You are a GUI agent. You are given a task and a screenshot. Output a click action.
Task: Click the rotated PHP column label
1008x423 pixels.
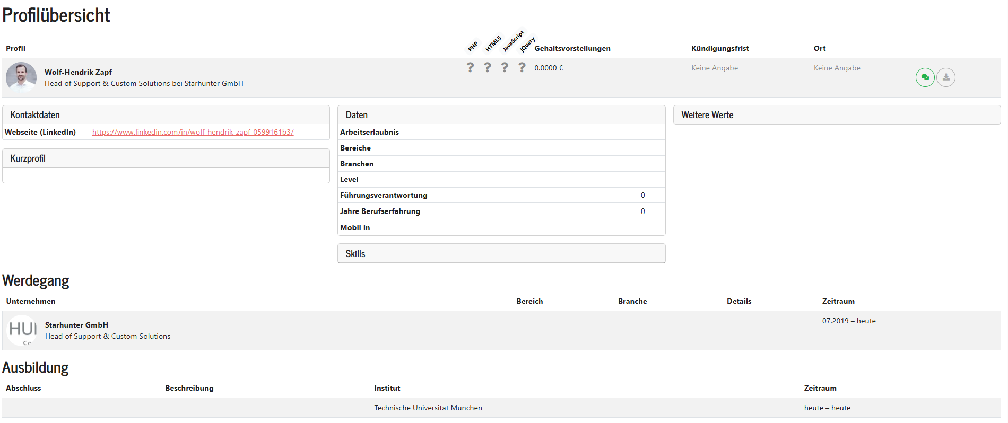click(473, 46)
